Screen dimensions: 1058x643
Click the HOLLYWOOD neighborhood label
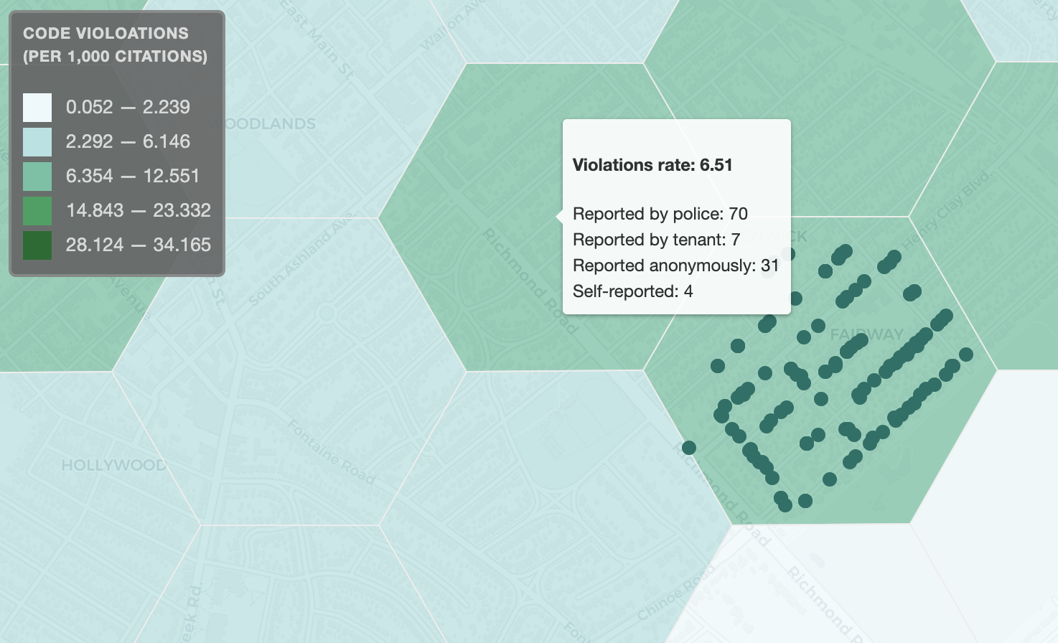[113, 465]
